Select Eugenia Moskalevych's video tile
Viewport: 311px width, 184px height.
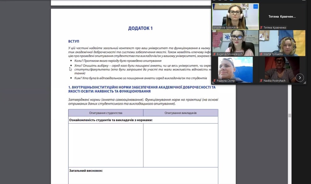click(236, 43)
